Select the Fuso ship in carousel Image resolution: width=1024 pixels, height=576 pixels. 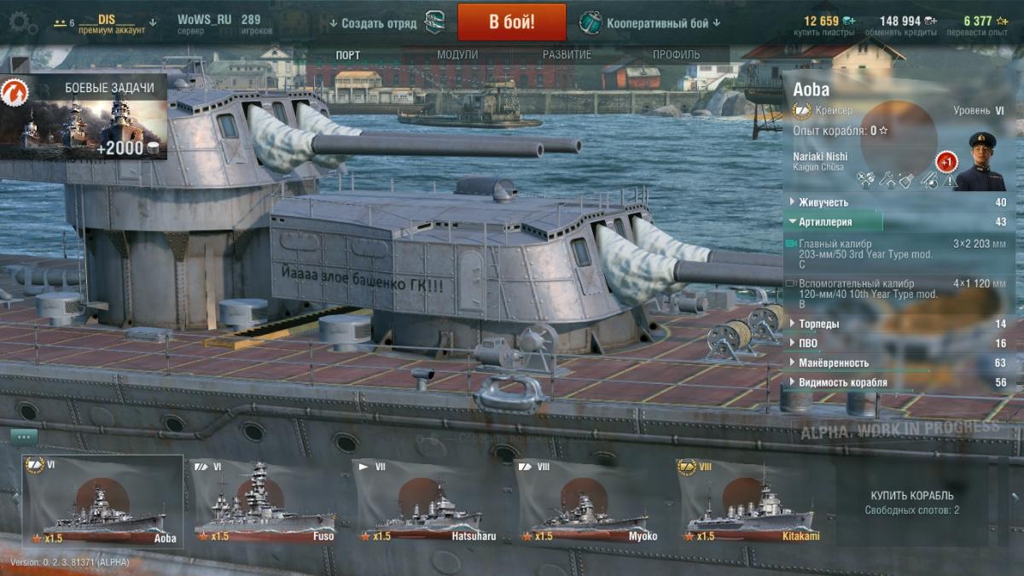pos(264,502)
